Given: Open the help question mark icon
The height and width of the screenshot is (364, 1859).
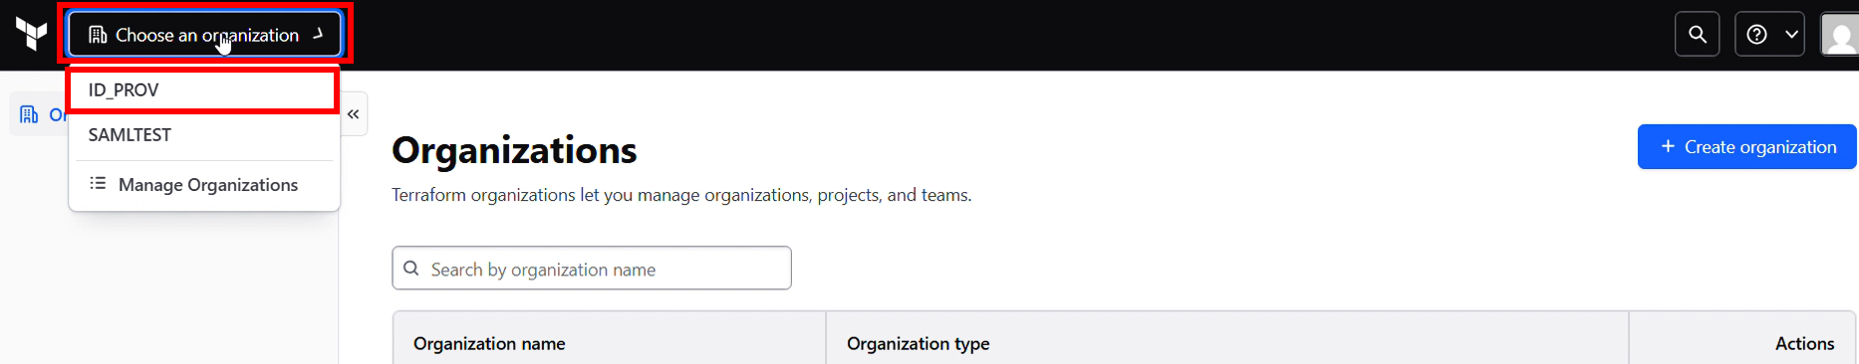Looking at the screenshot, I should 1757,35.
